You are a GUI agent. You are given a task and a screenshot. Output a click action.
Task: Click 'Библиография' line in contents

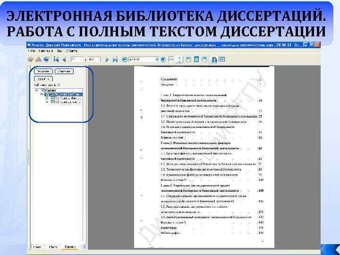pos(170,233)
